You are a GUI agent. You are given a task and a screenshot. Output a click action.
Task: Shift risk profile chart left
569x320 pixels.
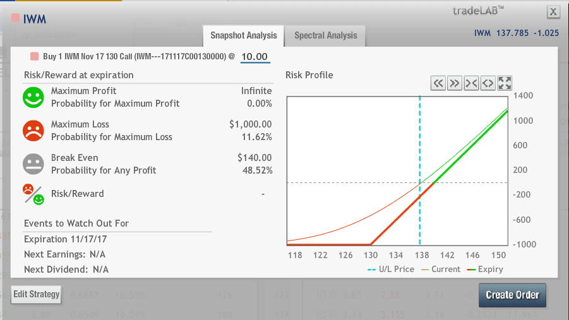tap(438, 83)
